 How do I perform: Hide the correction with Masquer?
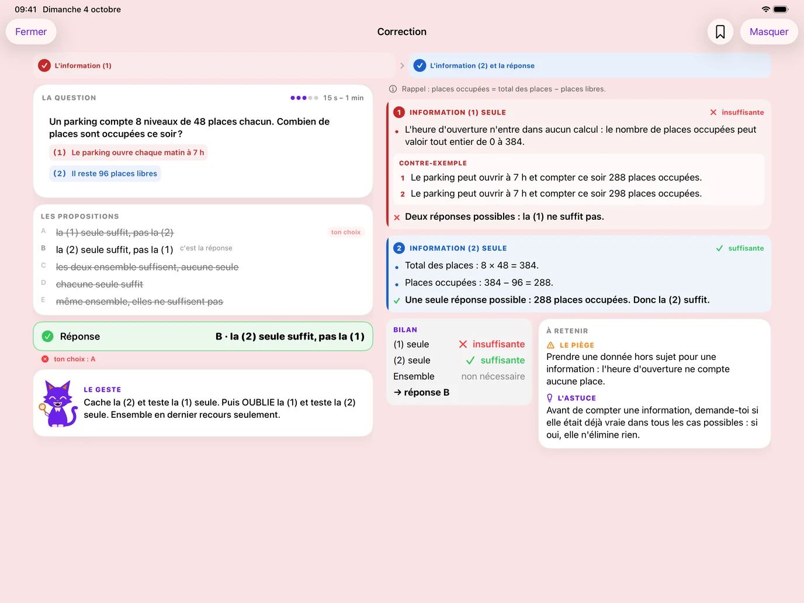tap(769, 32)
